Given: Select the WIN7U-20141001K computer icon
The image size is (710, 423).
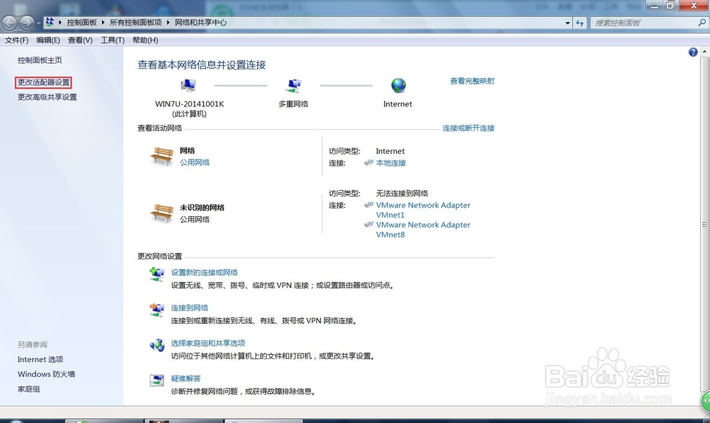Looking at the screenshot, I should click(188, 84).
